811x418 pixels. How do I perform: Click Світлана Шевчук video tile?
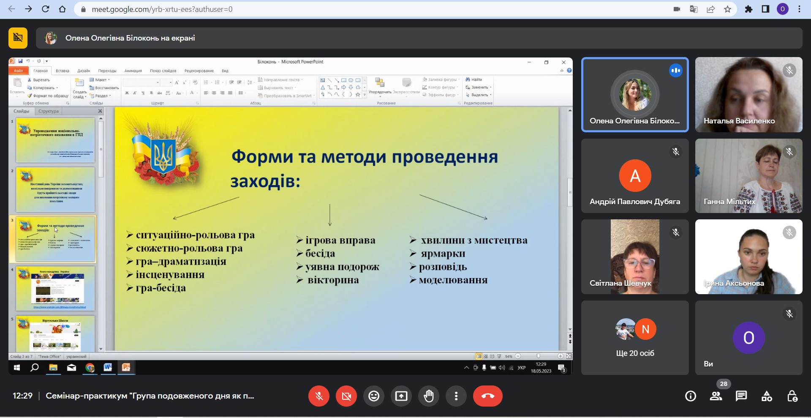pos(635,257)
